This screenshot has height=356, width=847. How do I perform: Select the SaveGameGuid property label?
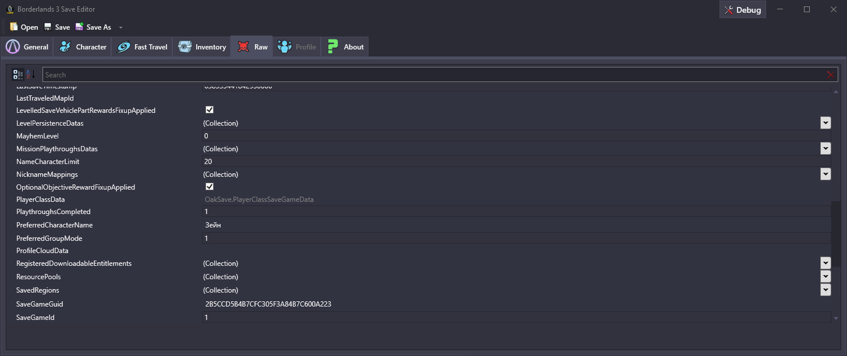40,304
